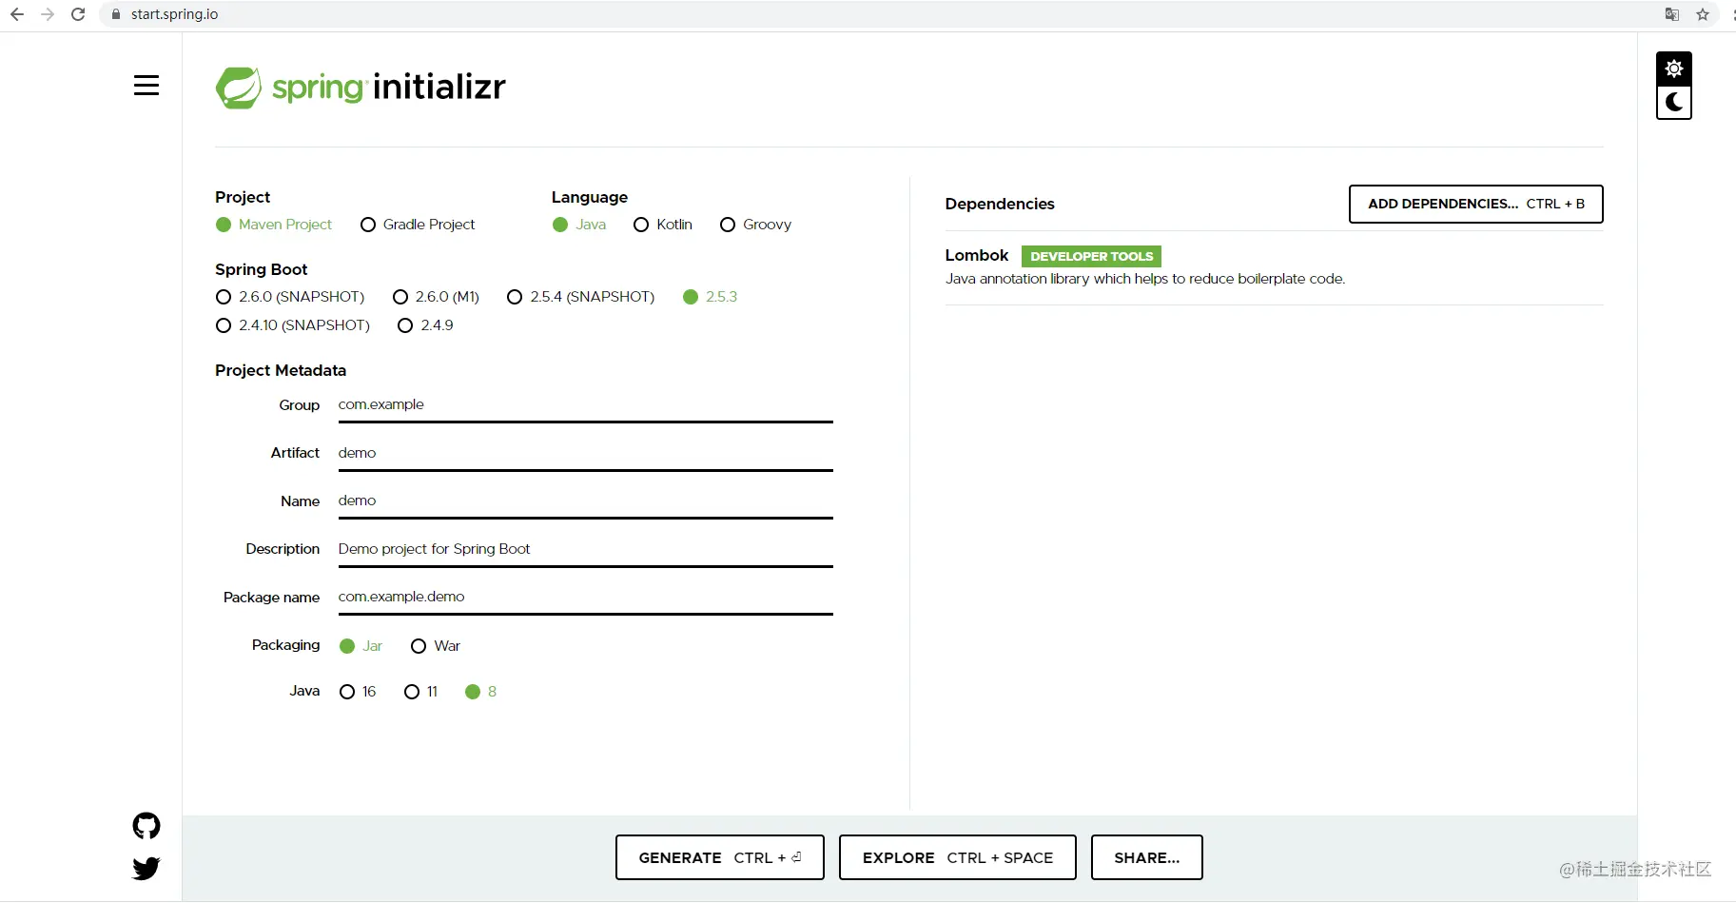The height and width of the screenshot is (903, 1736).
Task: Switch to dark theme moon icon
Action: [x=1674, y=103]
